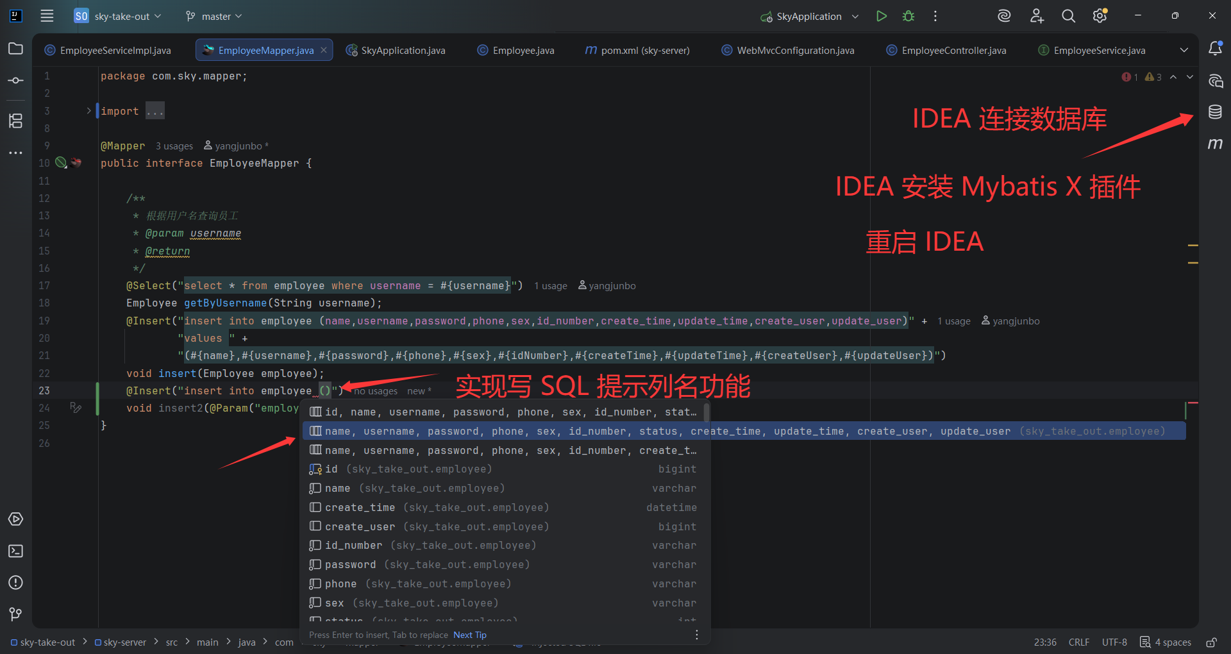The image size is (1231, 654).
Task: Open the AI chat tool window
Action: click(x=1215, y=81)
